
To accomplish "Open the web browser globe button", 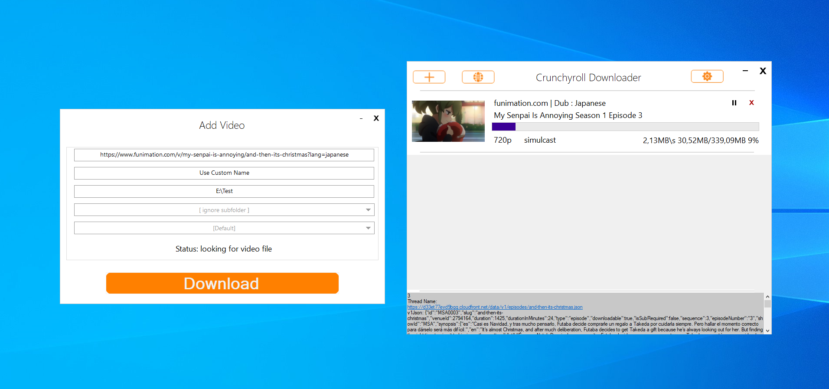I will (478, 77).
